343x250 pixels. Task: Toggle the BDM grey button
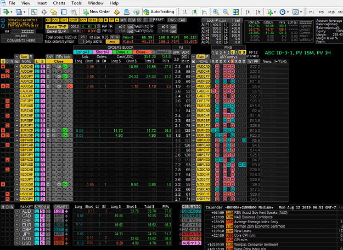tap(132, 20)
